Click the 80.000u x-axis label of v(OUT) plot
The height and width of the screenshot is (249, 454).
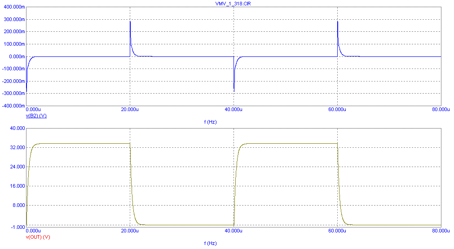pos(441,231)
